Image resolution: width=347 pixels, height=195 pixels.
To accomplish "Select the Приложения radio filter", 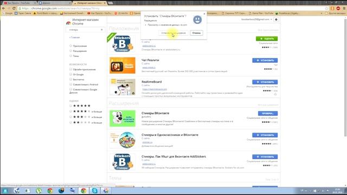I will point(70,45).
